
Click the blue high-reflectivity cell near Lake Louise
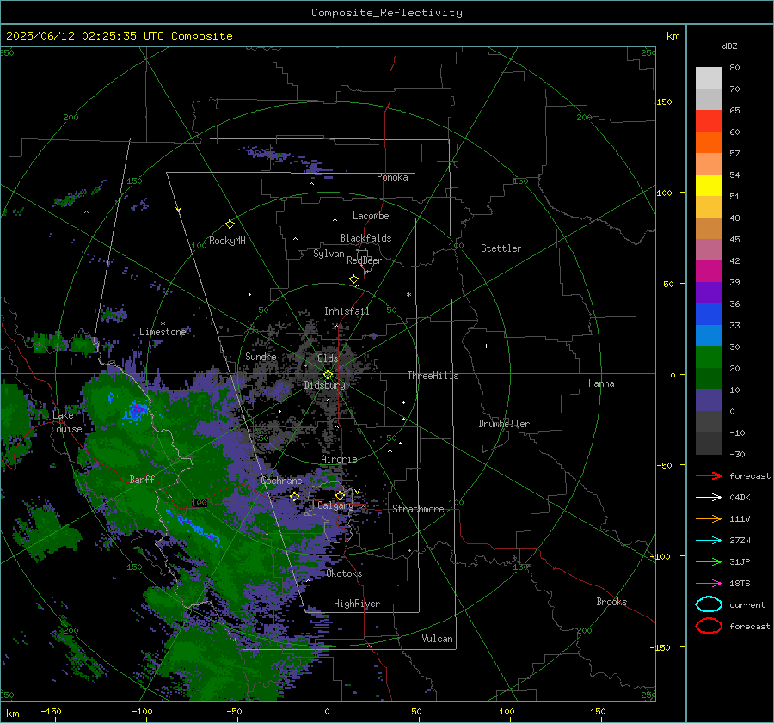pos(136,410)
